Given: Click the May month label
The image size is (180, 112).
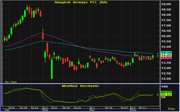Looking at the screenshot, I should (133, 110).
